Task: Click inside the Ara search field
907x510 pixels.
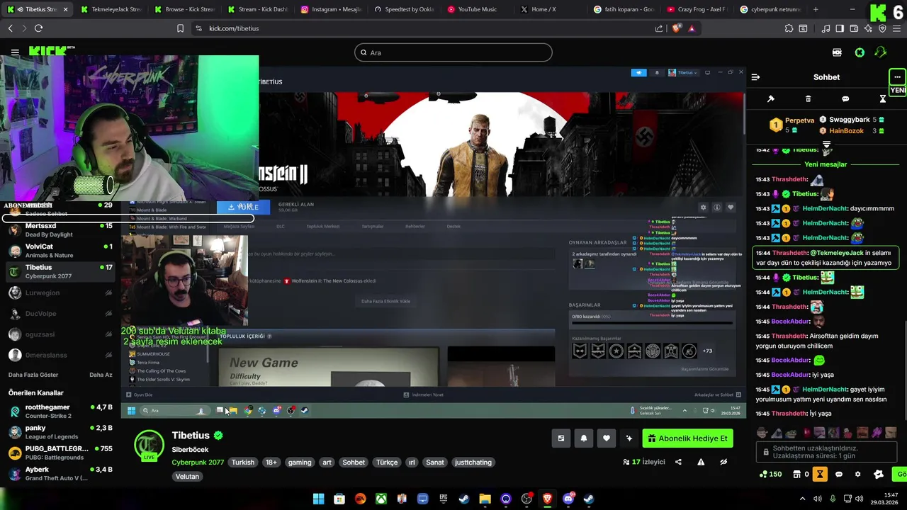Action: point(453,52)
